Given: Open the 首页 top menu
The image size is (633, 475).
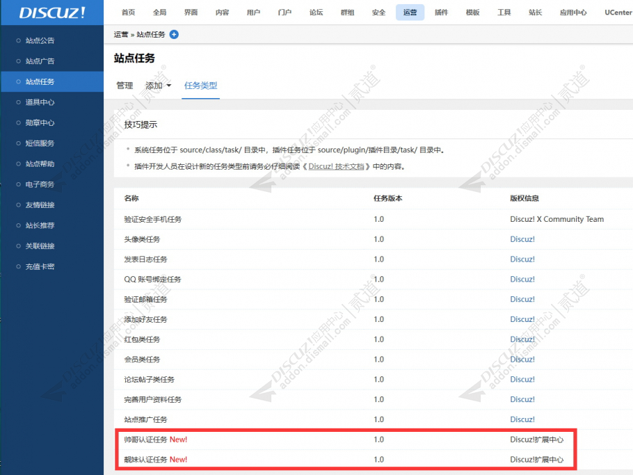Looking at the screenshot, I should tap(129, 13).
